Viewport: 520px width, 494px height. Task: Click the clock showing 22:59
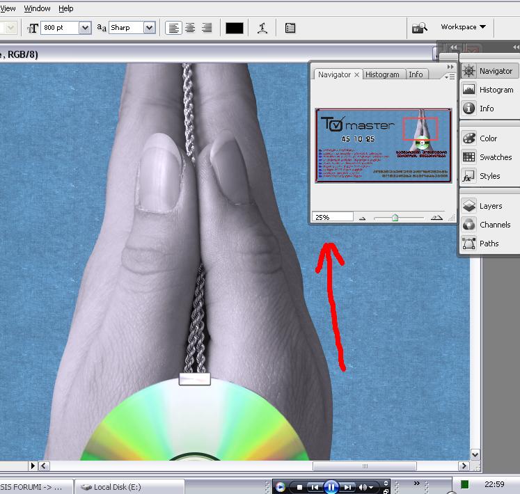pos(494,484)
